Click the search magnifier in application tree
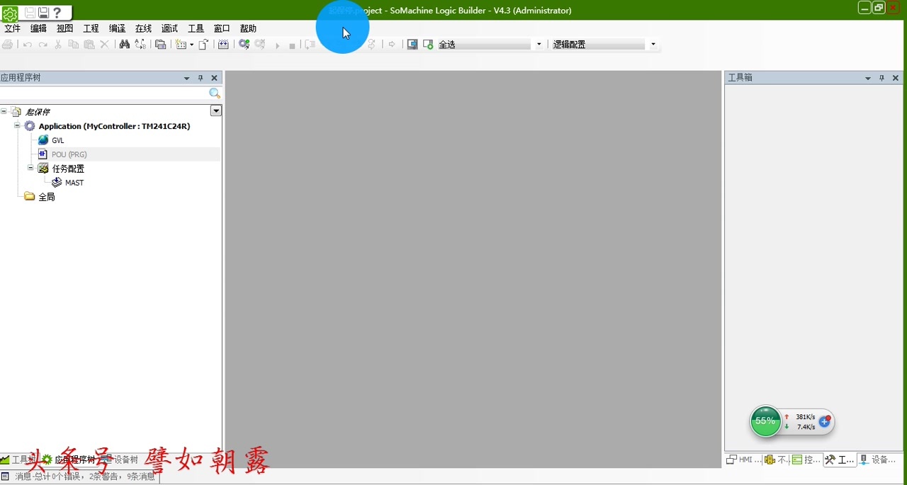 point(215,93)
